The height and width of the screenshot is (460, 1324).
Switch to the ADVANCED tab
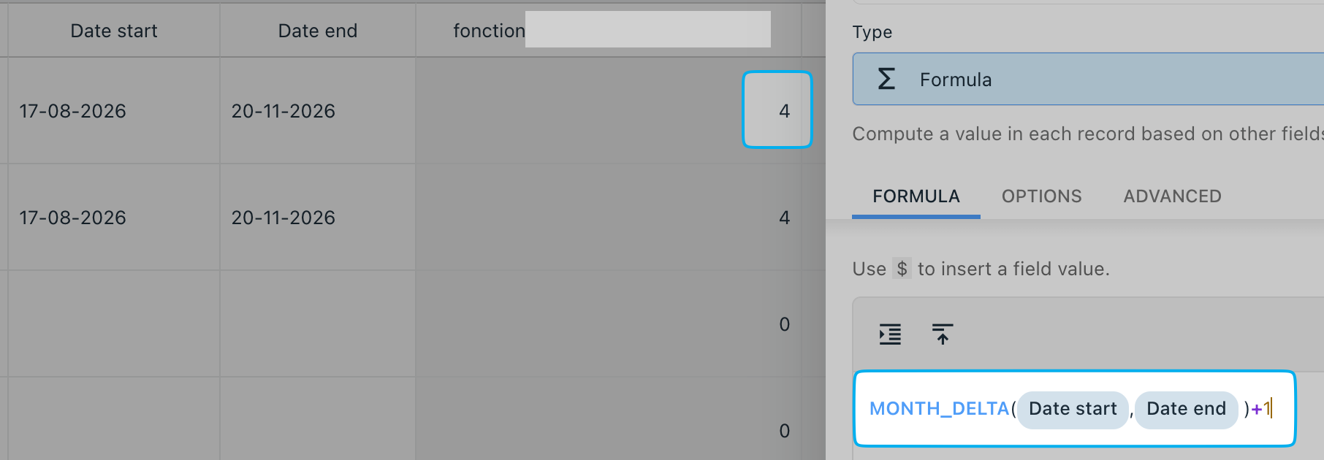click(x=1172, y=196)
